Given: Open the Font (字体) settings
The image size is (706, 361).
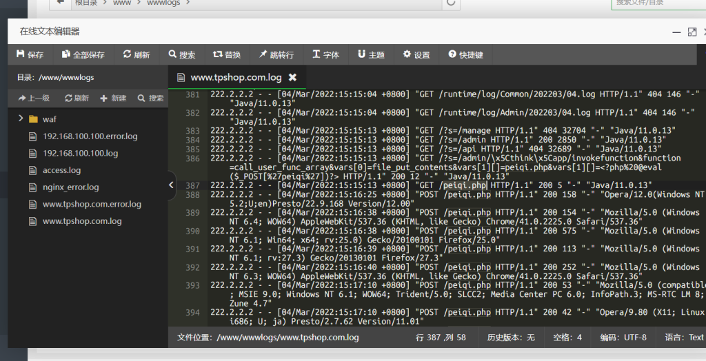Looking at the screenshot, I should pos(325,55).
